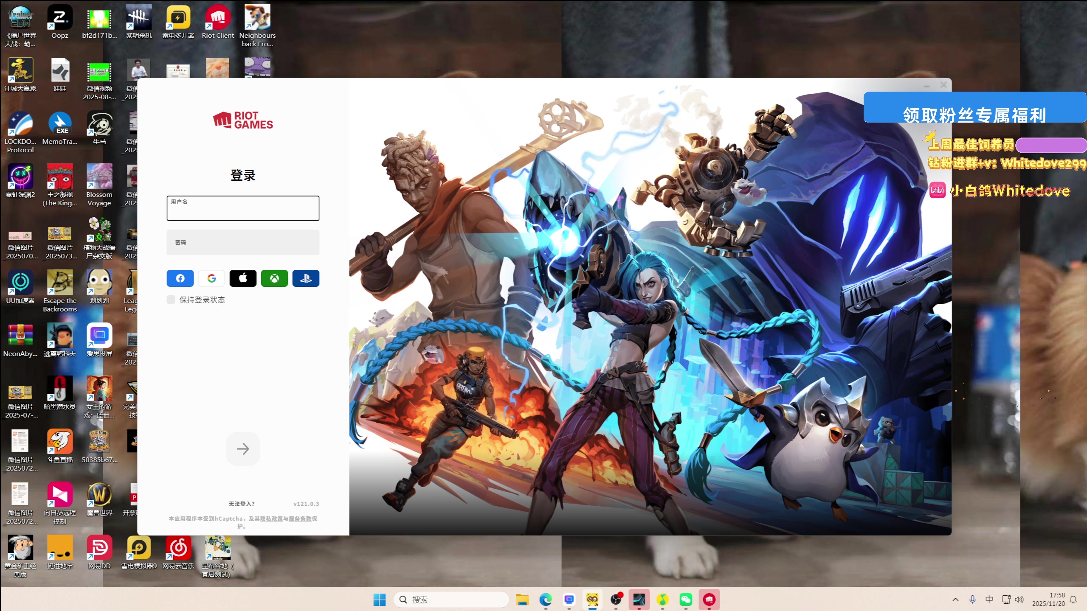Open the 隐私政策 privacy policy link
The height and width of the screenshot is (611, 1087).
271,519
